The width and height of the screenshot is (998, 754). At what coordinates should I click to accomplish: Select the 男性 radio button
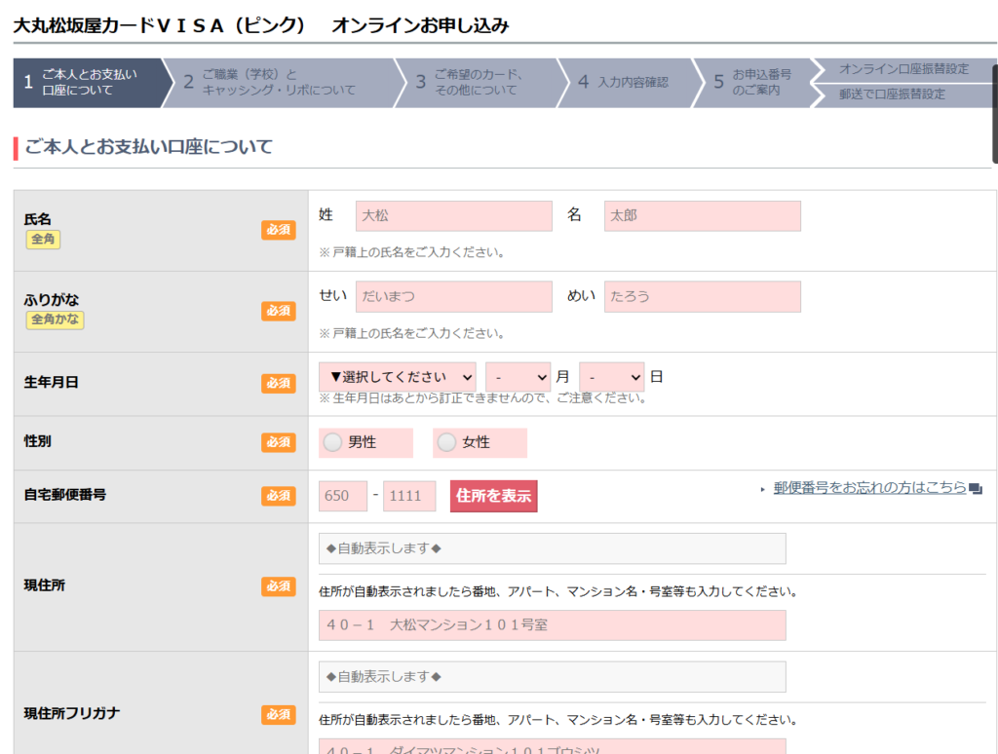[x=332, y=442]
